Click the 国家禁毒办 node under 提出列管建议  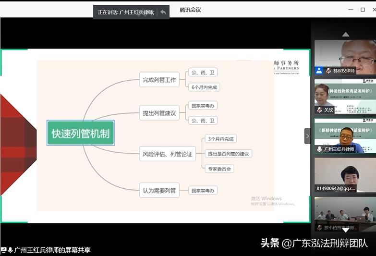coord(203,105)
